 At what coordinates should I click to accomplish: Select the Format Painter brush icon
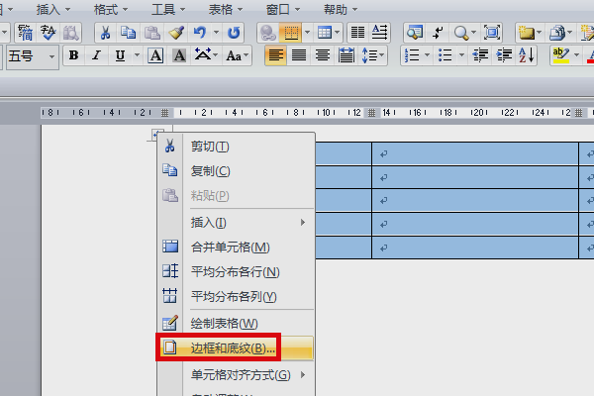tap(176, 33)
